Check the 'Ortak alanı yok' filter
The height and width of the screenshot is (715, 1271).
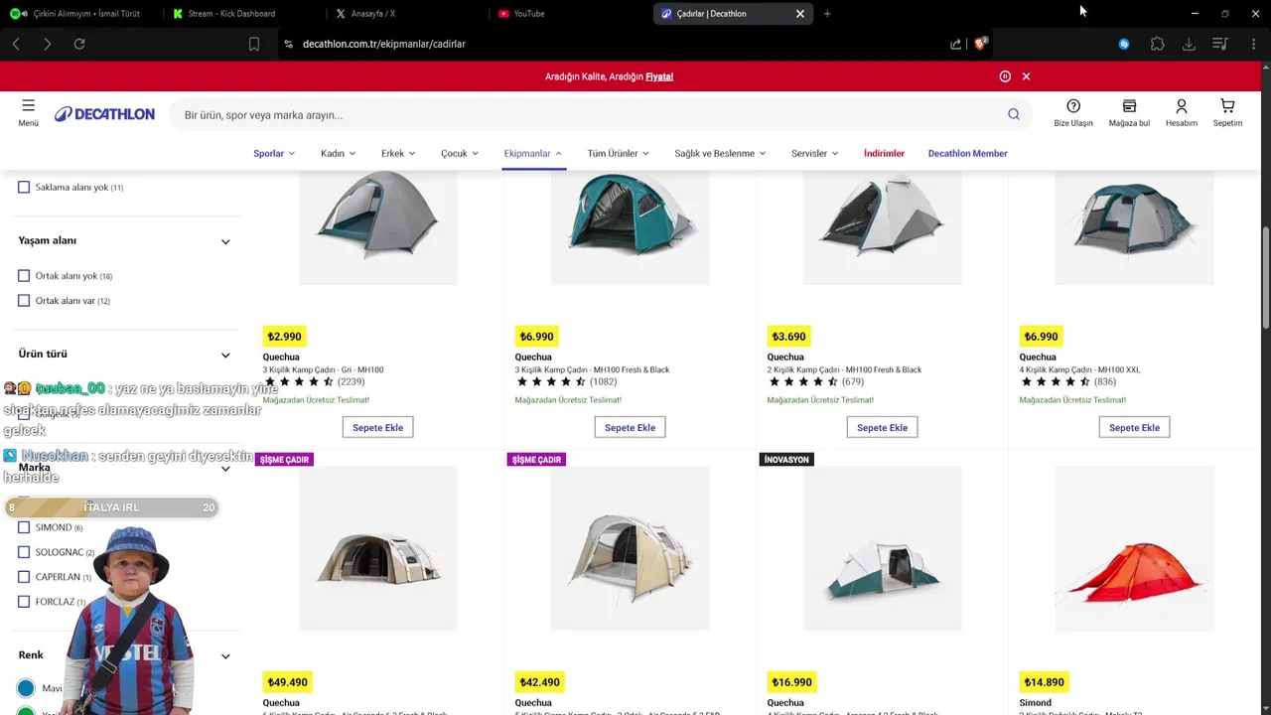(24, 276)
